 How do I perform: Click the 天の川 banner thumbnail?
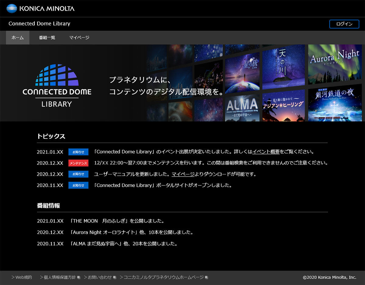(x=283, y=67)
